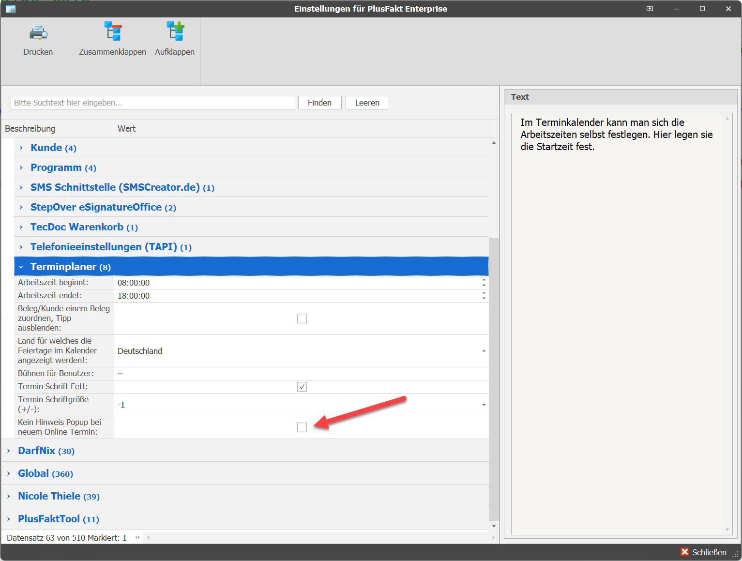Expand the TecDoc Warenkorb group
The image size is (742, 561).
21,227
